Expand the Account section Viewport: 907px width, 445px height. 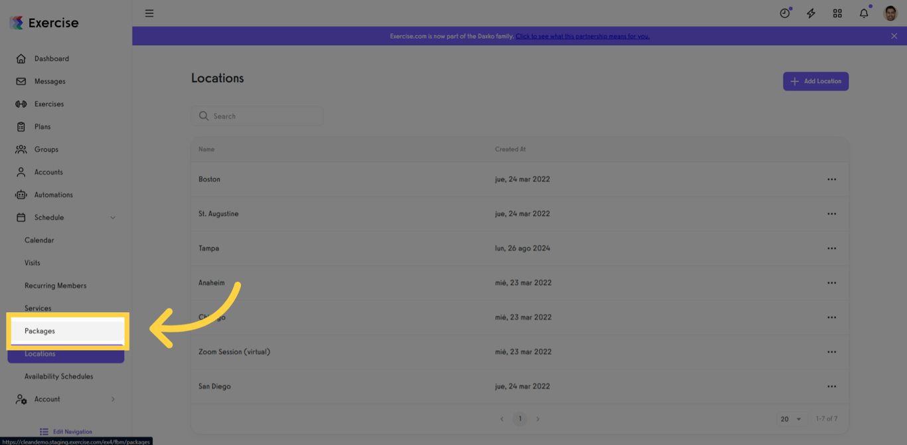coord(65,399)
